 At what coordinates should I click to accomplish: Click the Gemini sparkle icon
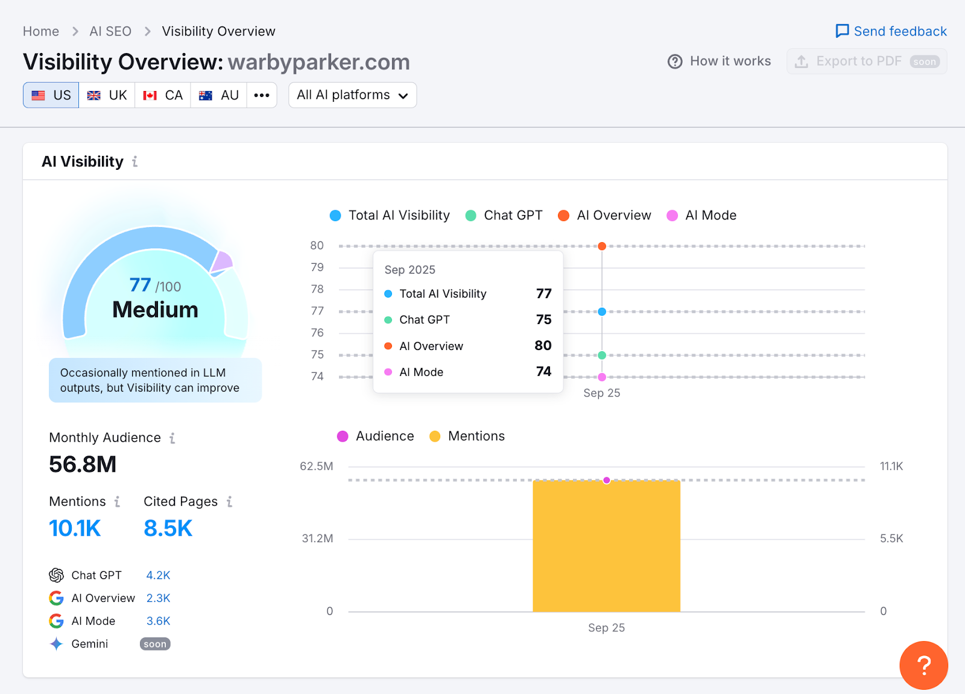coord(55,643)
